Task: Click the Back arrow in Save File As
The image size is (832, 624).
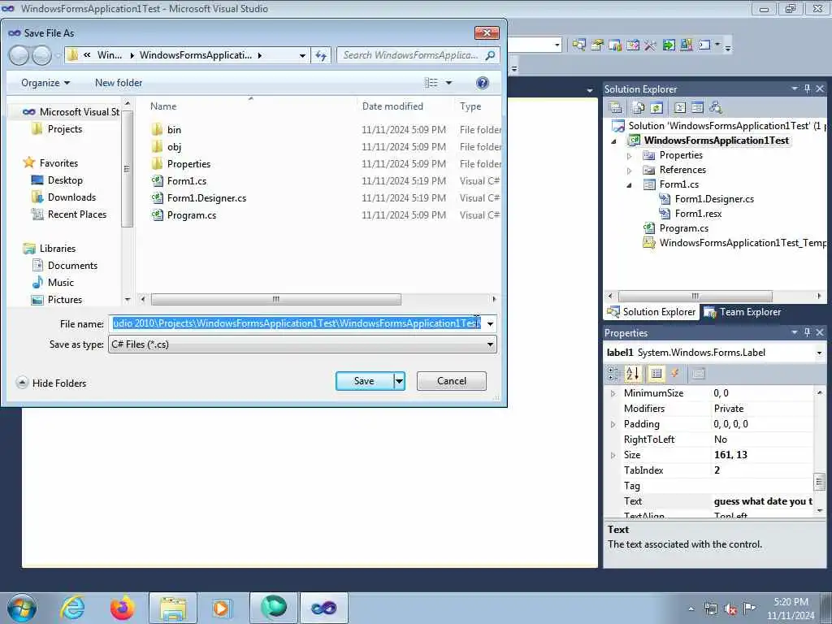Action: [19, 55]
